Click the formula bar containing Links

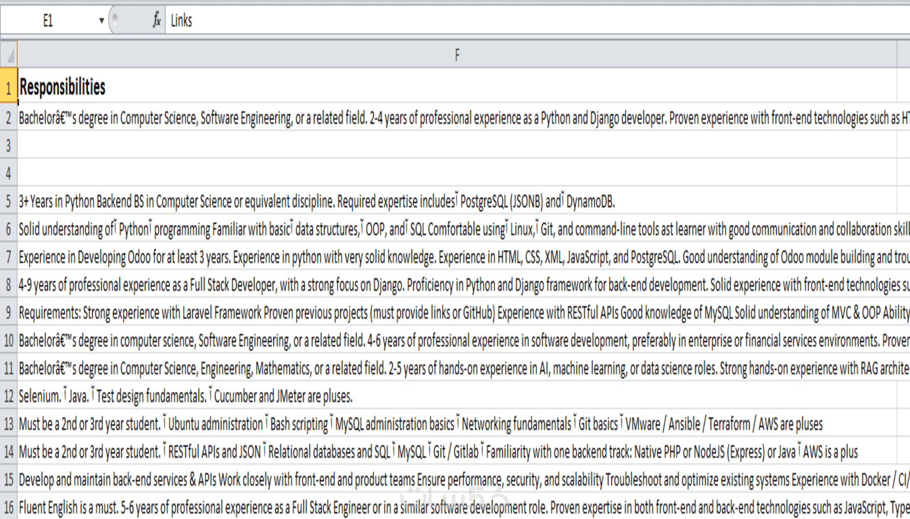tap(482, 21)
